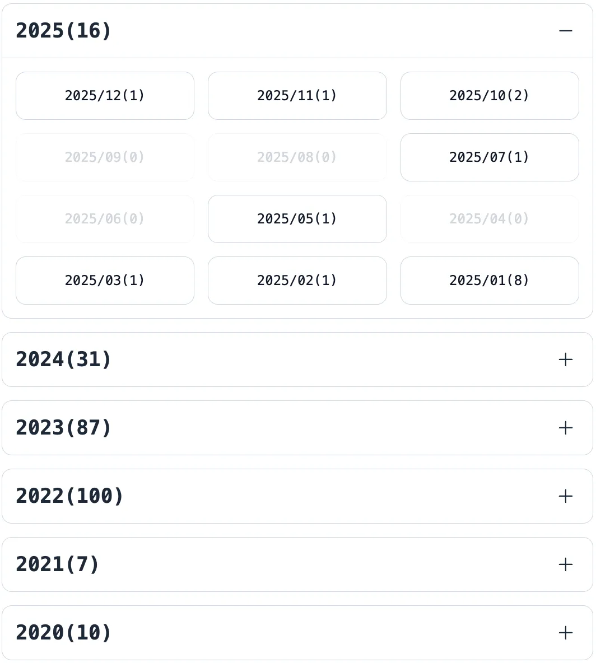Open the 2025/12(1) month archive
The width and height of the screenshot is (596, 663).
[x=105, y=96]
